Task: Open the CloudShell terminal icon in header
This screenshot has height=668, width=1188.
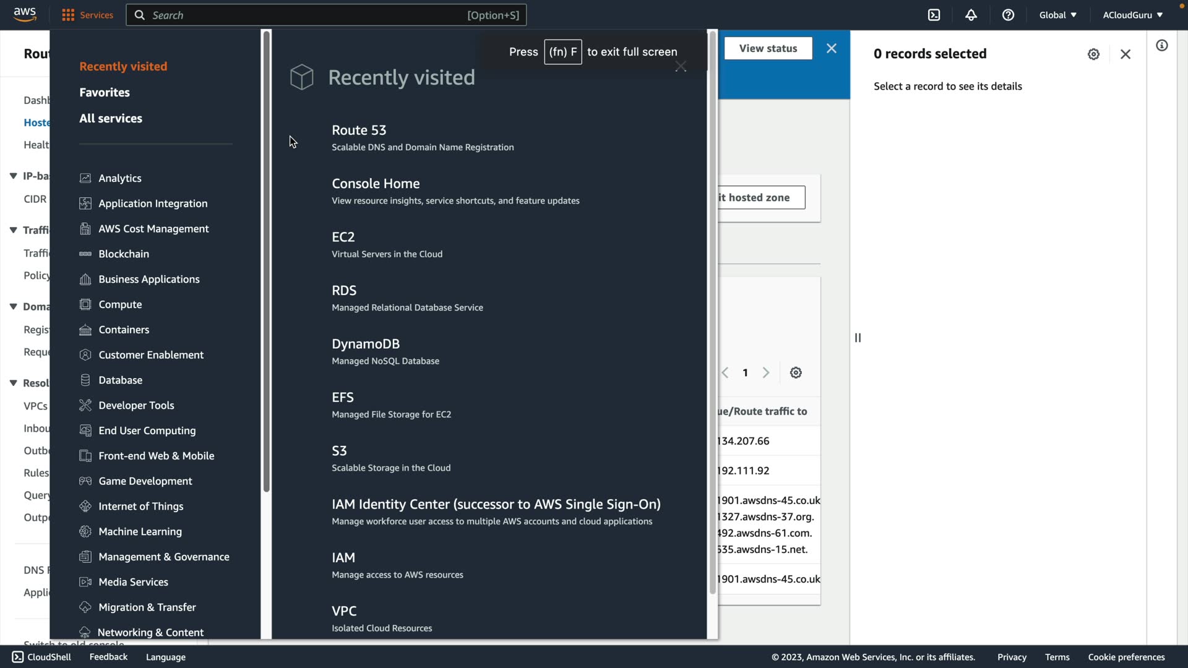Action: tap(934, 15)
